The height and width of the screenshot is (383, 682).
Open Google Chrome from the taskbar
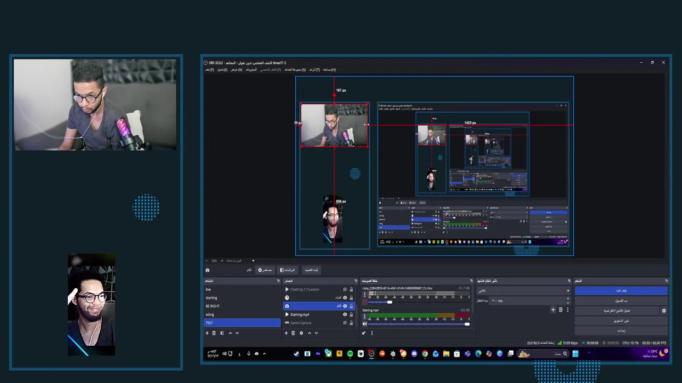tap(425, 354)
